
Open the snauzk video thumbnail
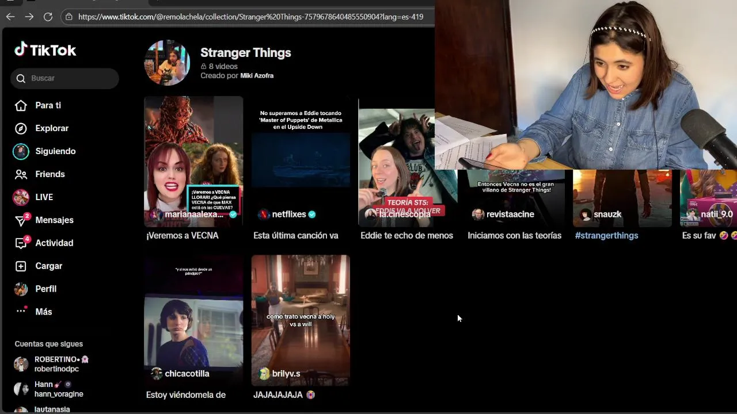pyautogui.click(x=622, y=198)
